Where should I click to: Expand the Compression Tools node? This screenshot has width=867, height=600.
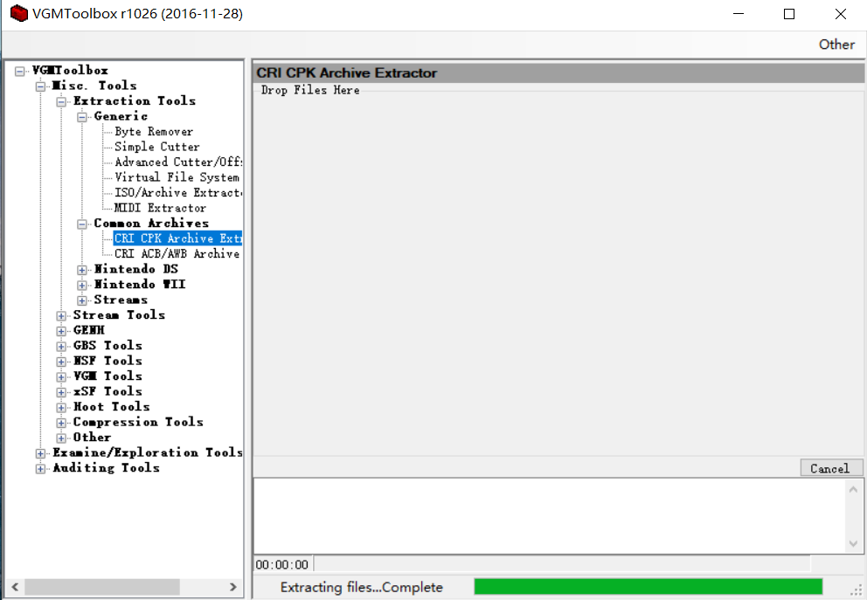pyautogui.click(x=61, y=424)
